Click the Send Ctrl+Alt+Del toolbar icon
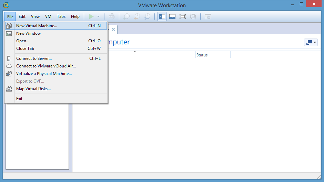Image resolution: width=324 pixels, height=182 pixels. point(112,17)
